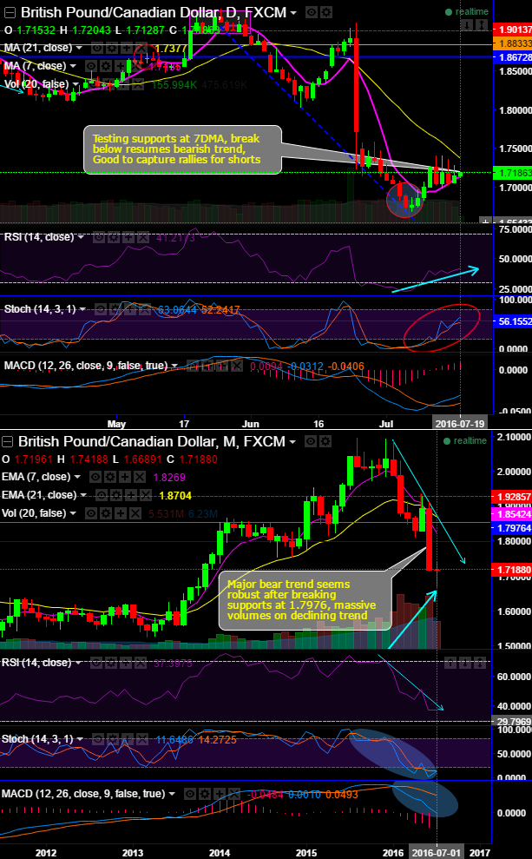Hide MA (21, close) using eye icon
532x859 pixels.
point(97,48)
